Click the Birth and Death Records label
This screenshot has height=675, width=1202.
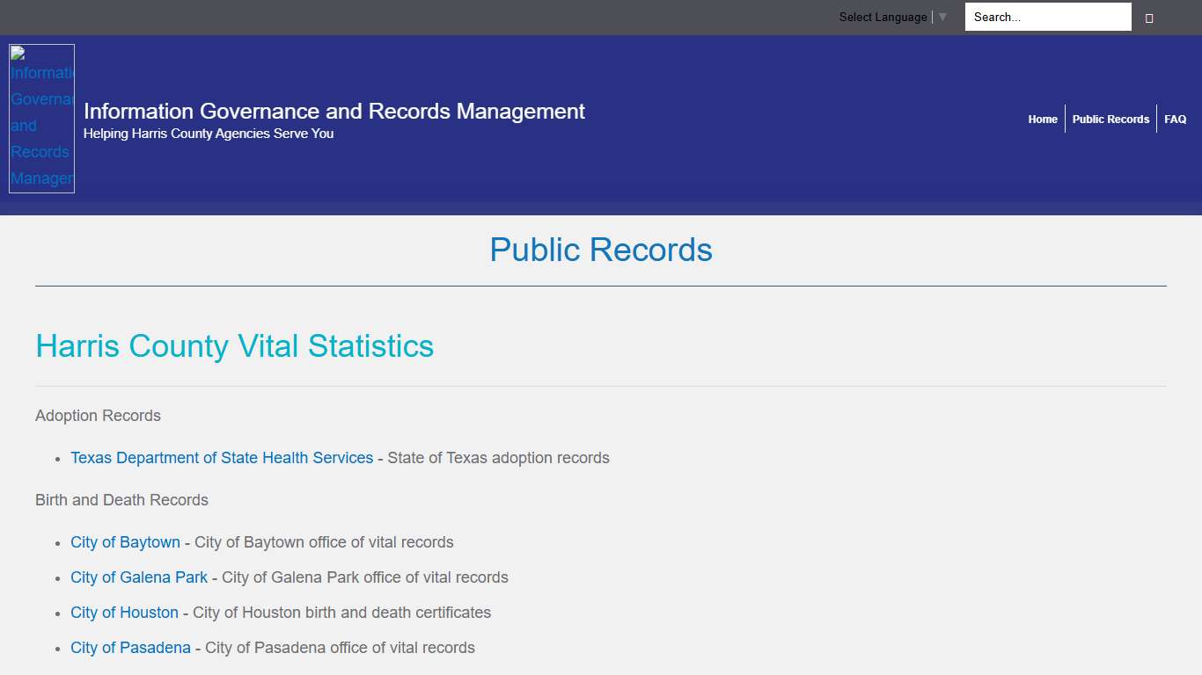click(121, 500)
